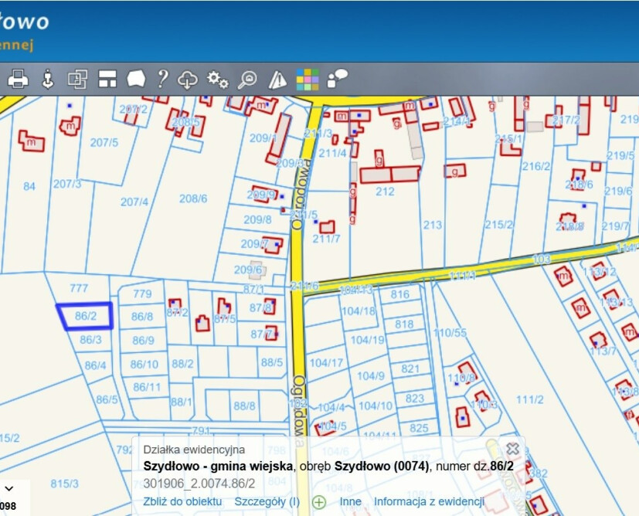Click parcel label 86/10

click(144, 364)
